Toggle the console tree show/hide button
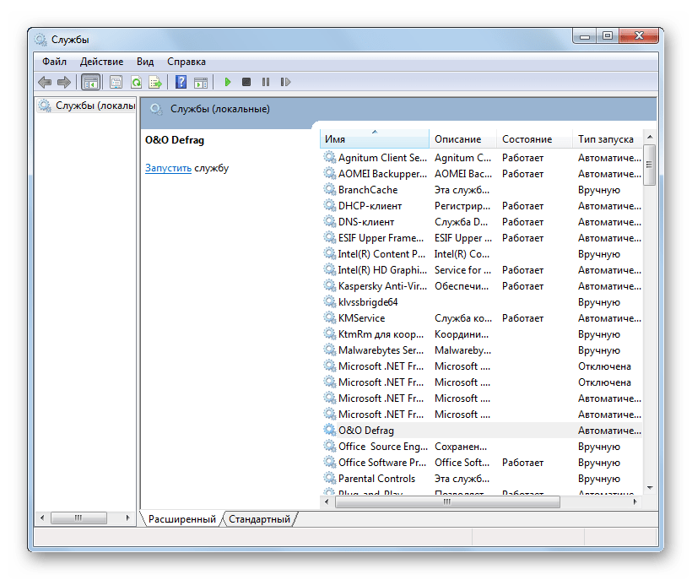Screen dimensions: 692x580 pyautogui.click(x=90, y=82)
